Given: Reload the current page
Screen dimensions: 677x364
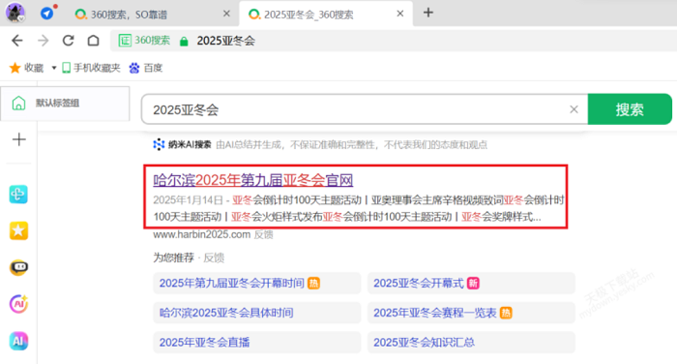Looking at the screenshot, I should click(x=69, y=41).
